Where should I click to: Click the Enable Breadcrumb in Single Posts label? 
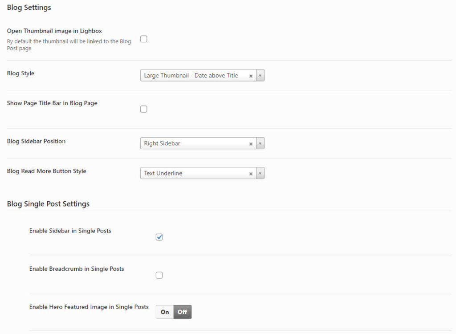77,269
